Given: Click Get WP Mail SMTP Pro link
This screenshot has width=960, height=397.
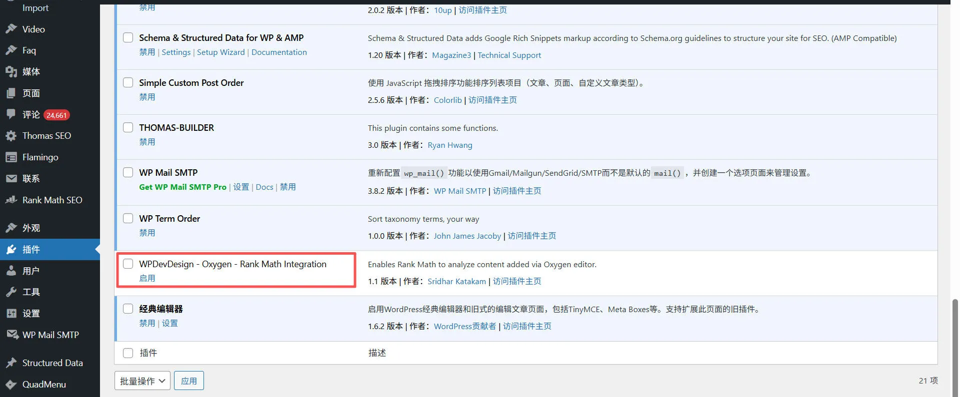Looking at the screenshot, I should tap(182, 187).
